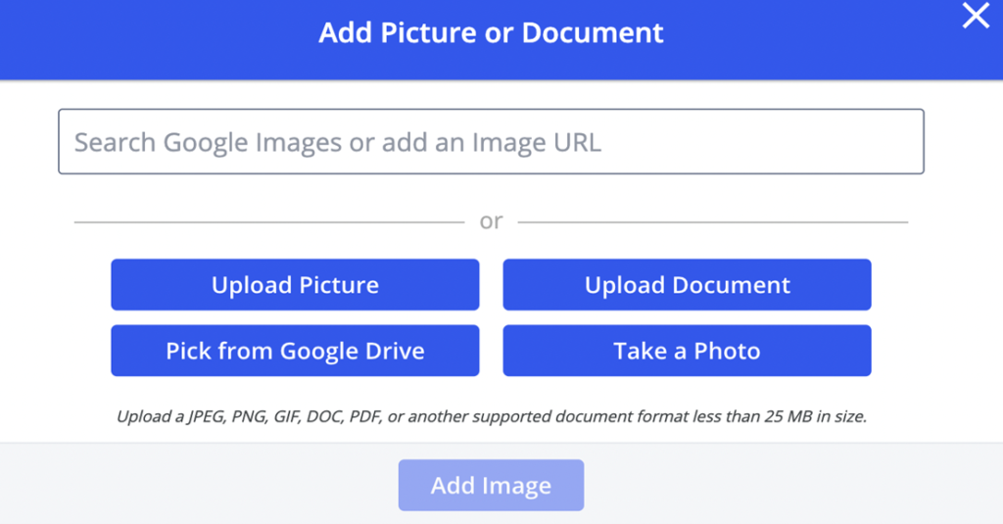Pick a file from Google Drive

(x=295, y=351)
